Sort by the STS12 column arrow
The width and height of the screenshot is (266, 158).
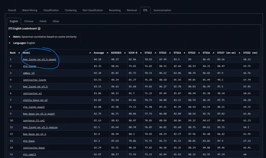pyautogui.click(x=155, y=53)
